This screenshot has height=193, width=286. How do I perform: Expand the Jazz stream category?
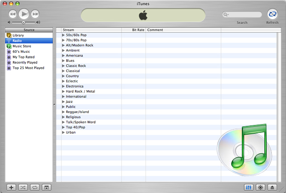coord(63,102)
